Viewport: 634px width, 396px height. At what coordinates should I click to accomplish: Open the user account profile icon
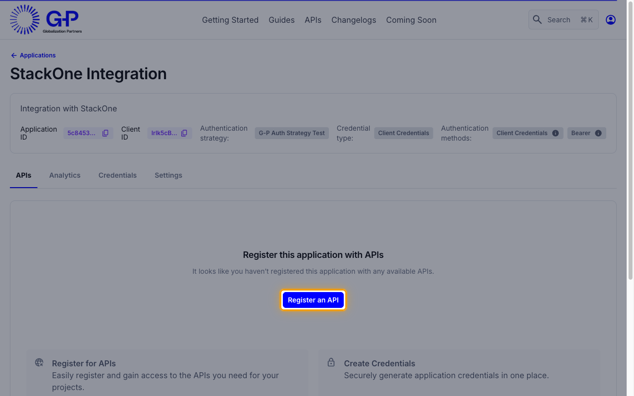(611, 20)
